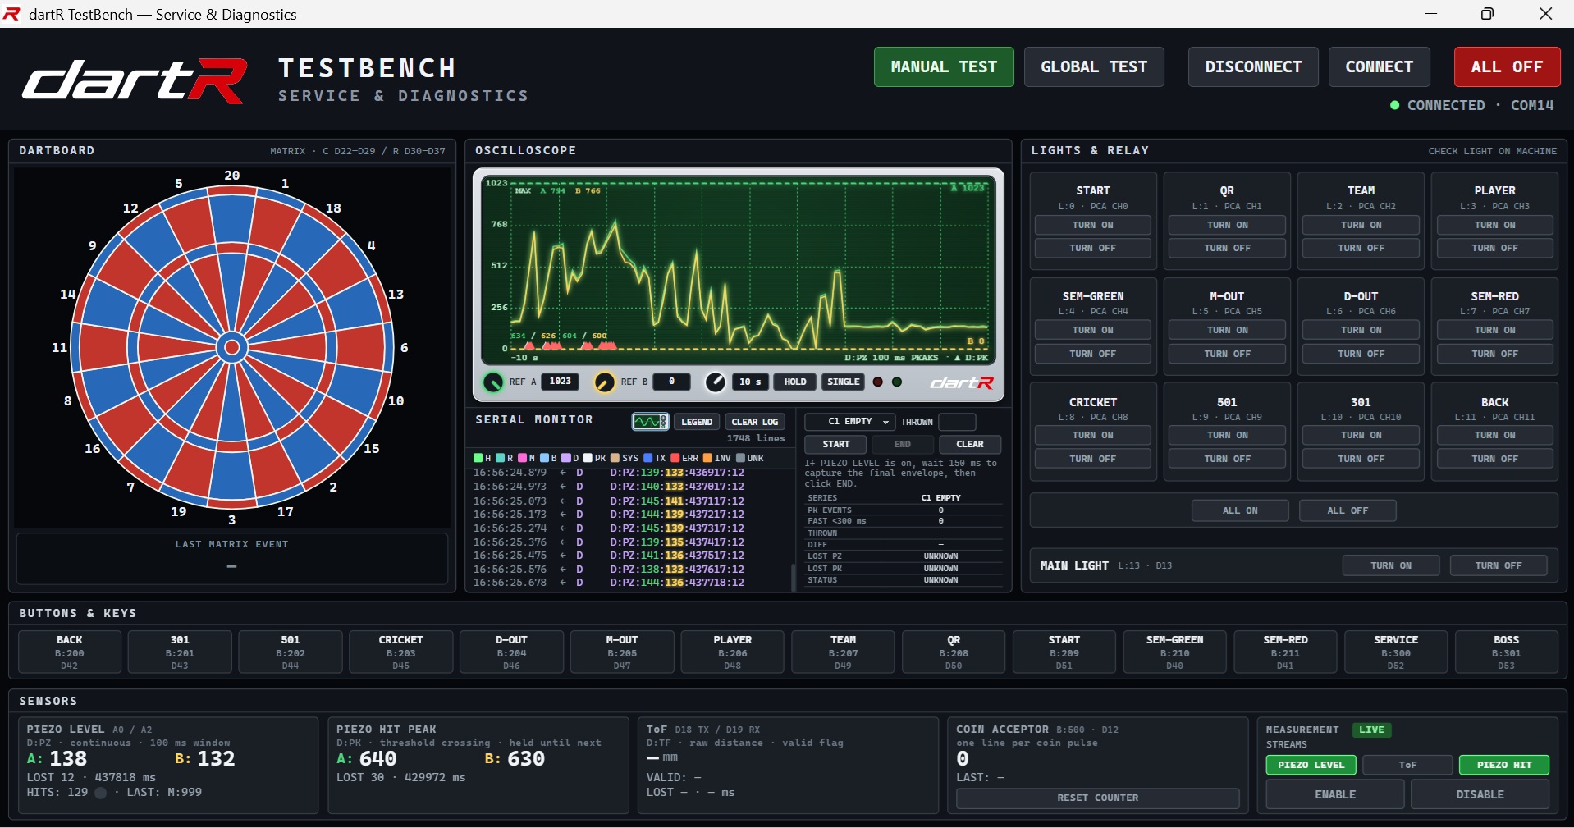Turn on the 501 light

(x=1228, y=435)
